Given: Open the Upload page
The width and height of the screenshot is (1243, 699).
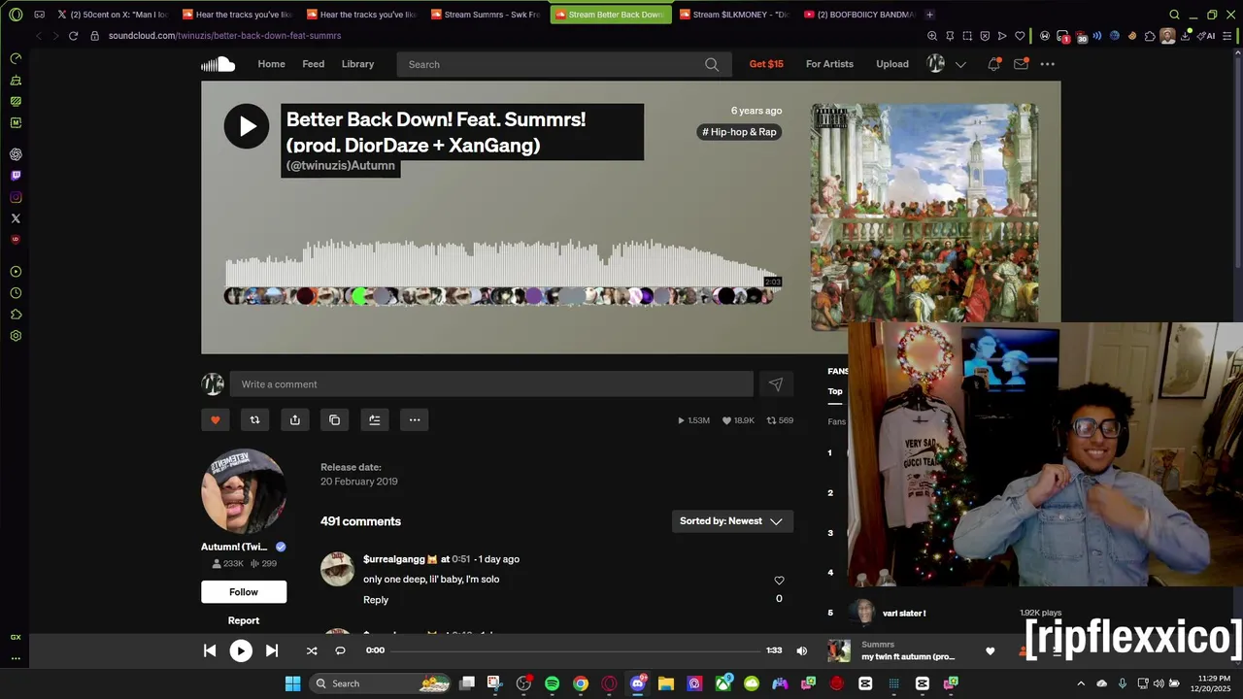Looking at the screenshot, I should (x=892, y=64).
